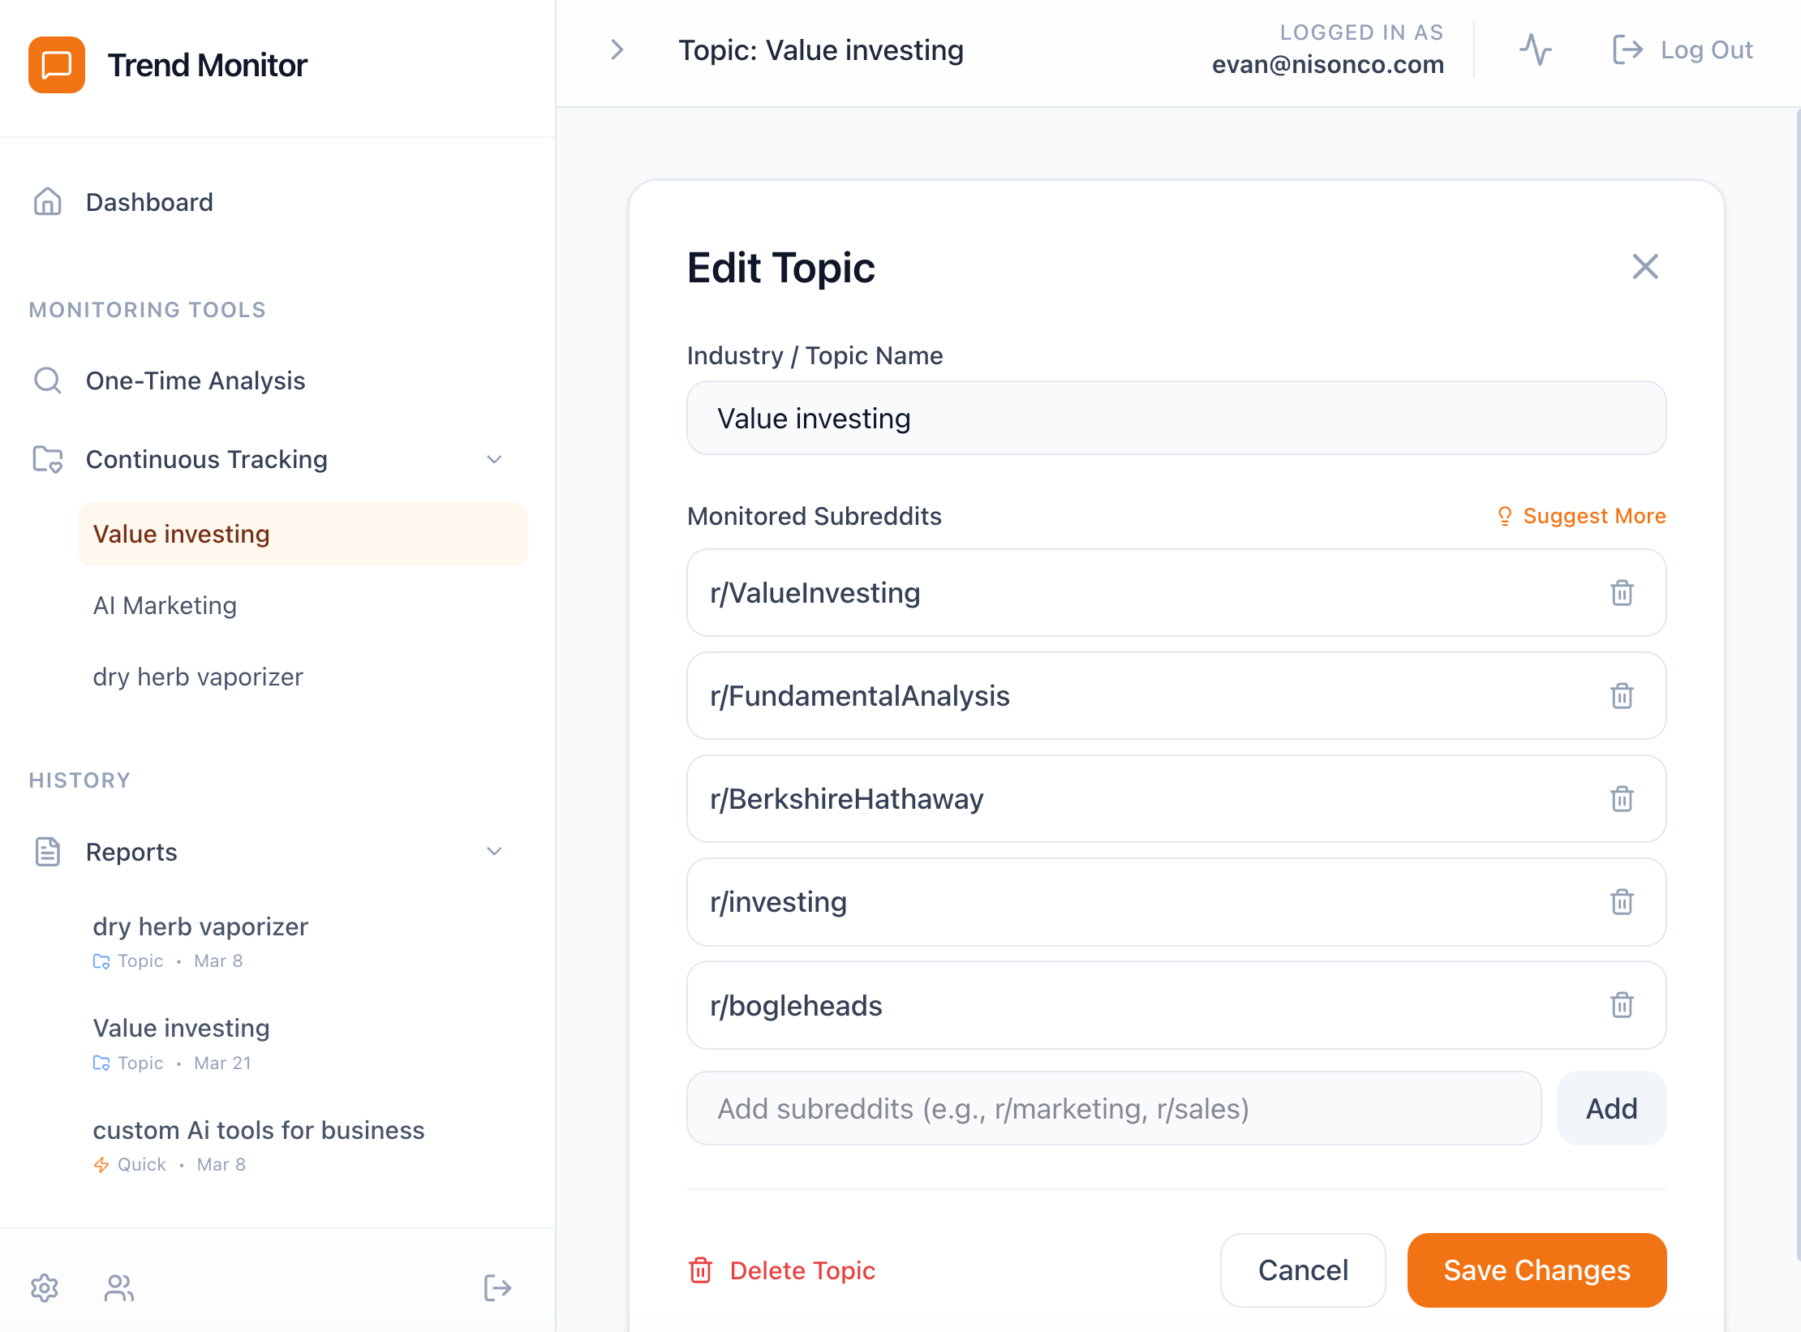Collapse the Reports section
Viewport: 1801px width, 1332px height.
click(494, 852)
